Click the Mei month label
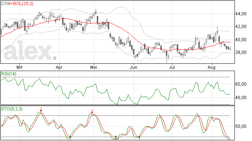 click(94, 67)
